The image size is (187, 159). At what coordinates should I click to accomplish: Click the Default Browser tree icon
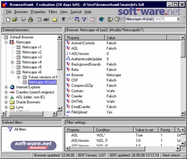pos(6,37)
